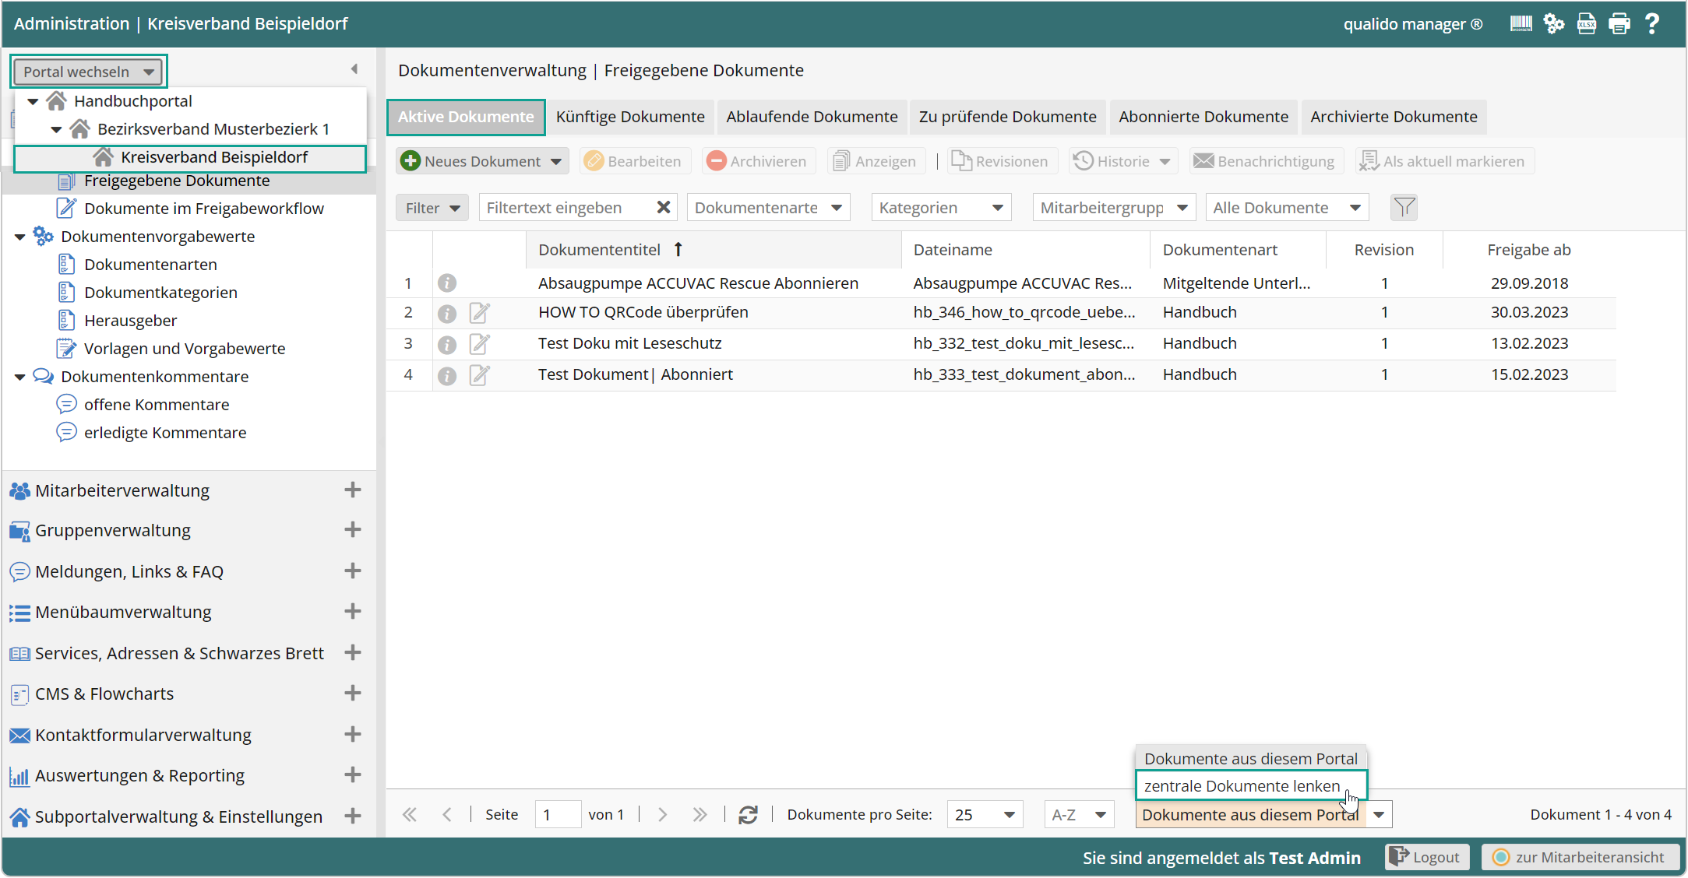Switch to Ablaufende Dokumente tab
This screenshot has width=1688, height=878.
[812, 118]
